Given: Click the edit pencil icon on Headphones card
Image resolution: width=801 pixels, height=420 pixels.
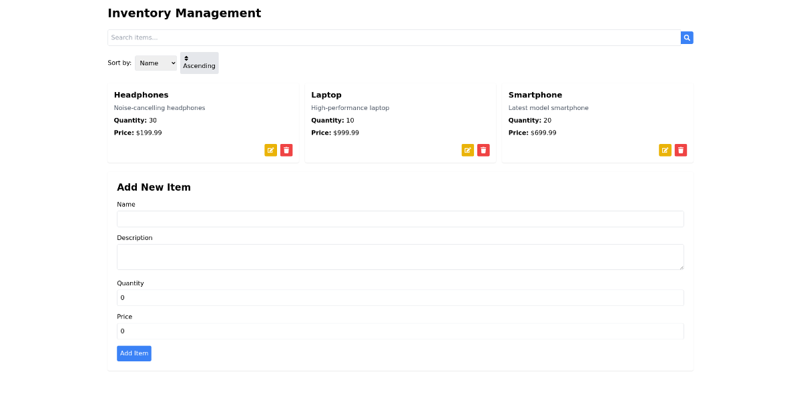Looking at the screenshot, I should tap(270, 150).
